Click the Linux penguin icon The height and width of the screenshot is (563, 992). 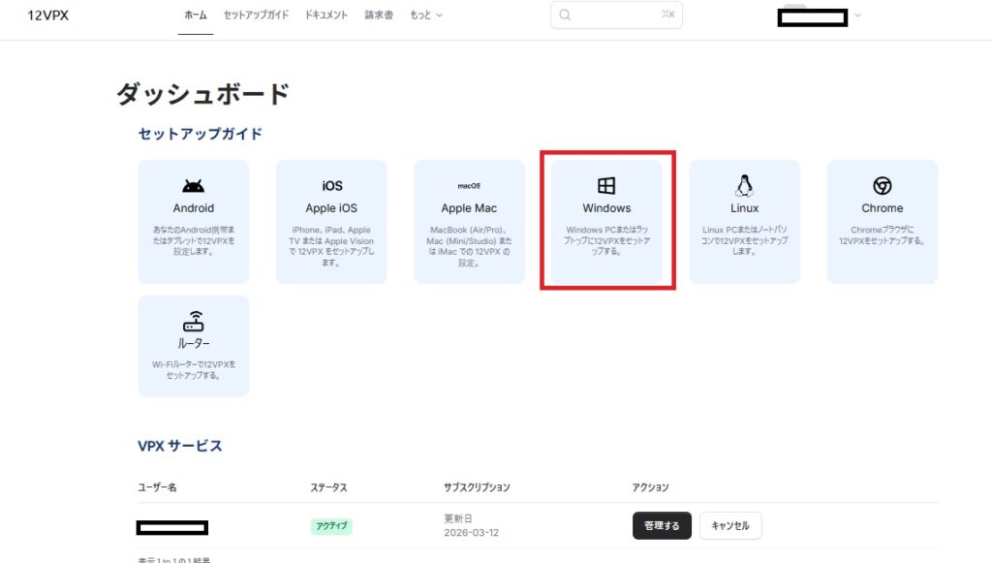click(744, 185)
